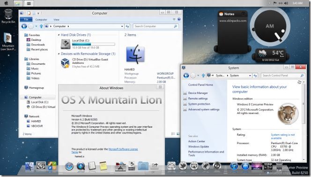Click the power button icon in dock
311x177 pixels.
click(x=217, y=165)
